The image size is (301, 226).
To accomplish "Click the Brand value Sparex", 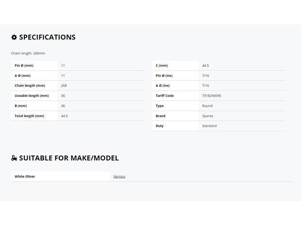I will coord(207,116).
